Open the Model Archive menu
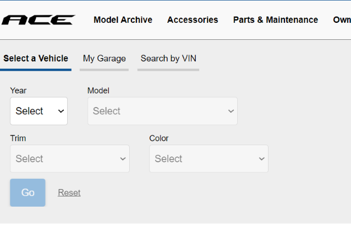Image resolution: width=351 pixels, height=230 pixels. click(x=123, y=20)
